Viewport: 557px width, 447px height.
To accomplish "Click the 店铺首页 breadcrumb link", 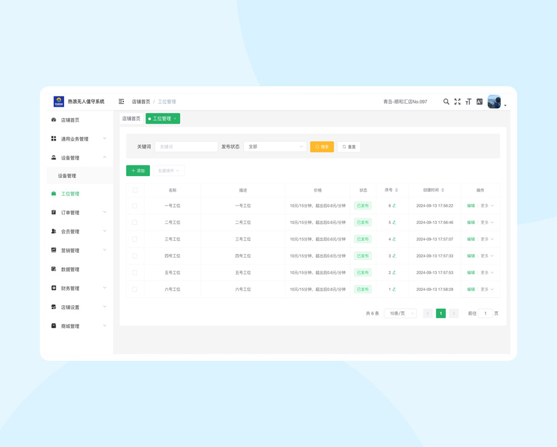I will click(141, 101).
